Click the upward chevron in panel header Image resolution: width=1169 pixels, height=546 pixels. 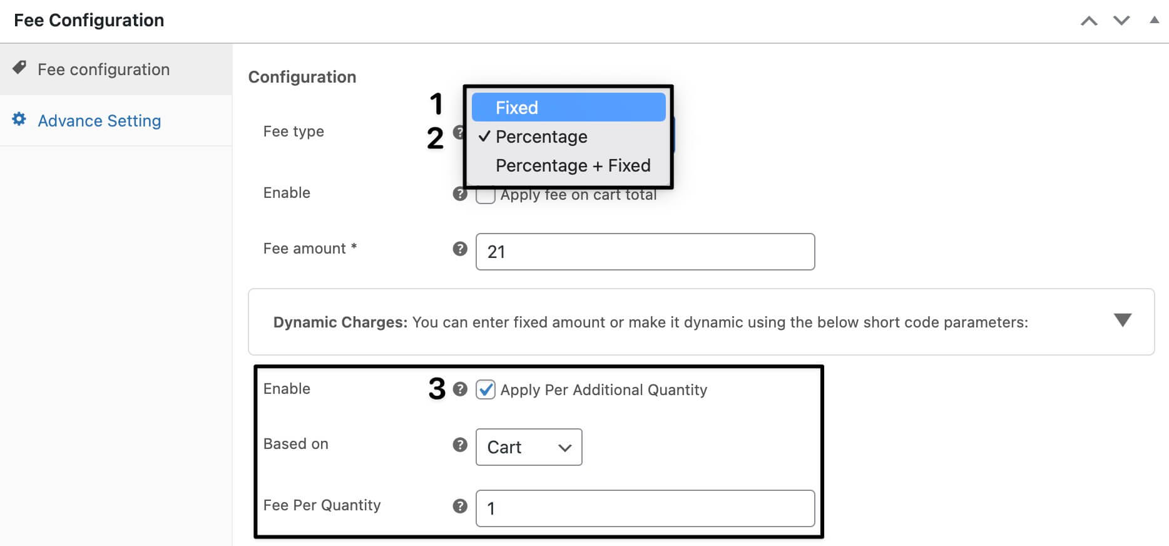pos(1090,21)
